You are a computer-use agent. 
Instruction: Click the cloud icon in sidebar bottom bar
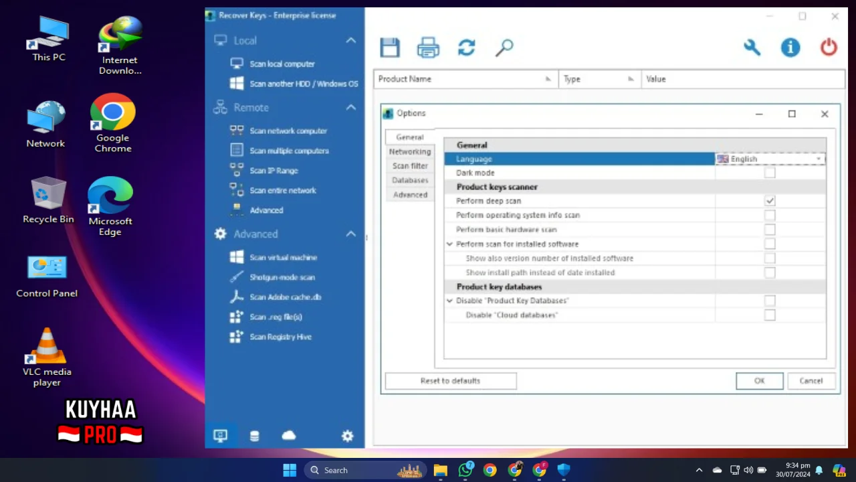tap(289, 436)
